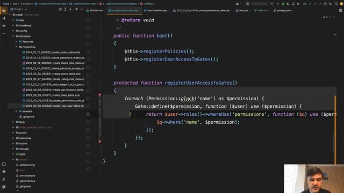The width and height of the screenshot is (344, 193).
Task: Collapse the migrations folder
Action: click(x=16, y=47)
